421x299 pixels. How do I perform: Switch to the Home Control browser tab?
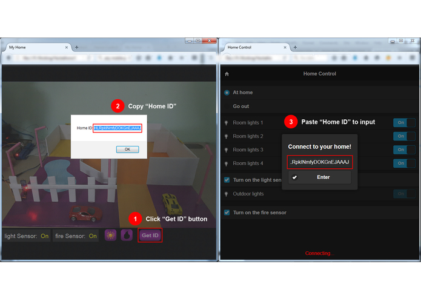256,47
